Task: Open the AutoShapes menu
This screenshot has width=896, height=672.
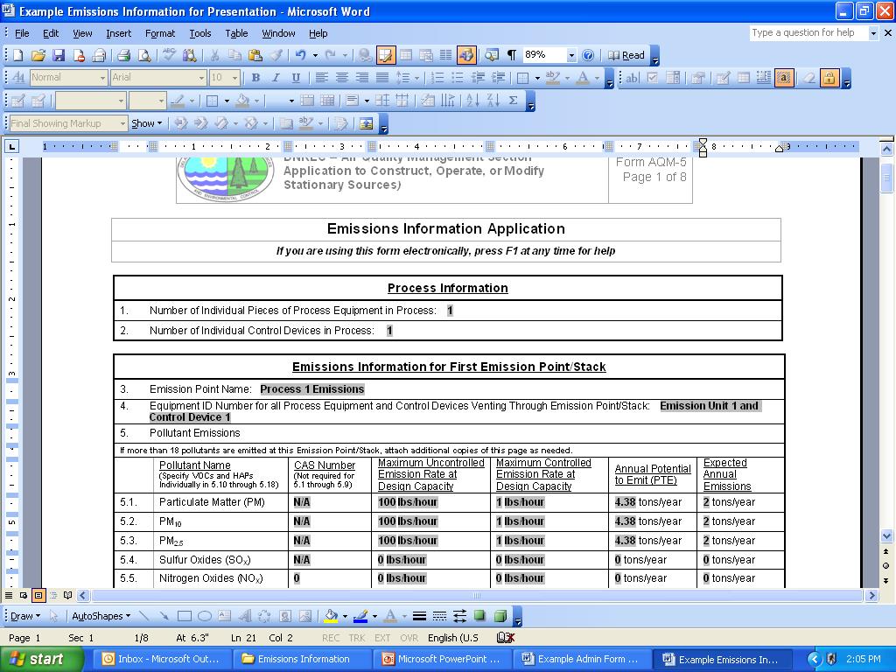Action: [x=101, y=616]
